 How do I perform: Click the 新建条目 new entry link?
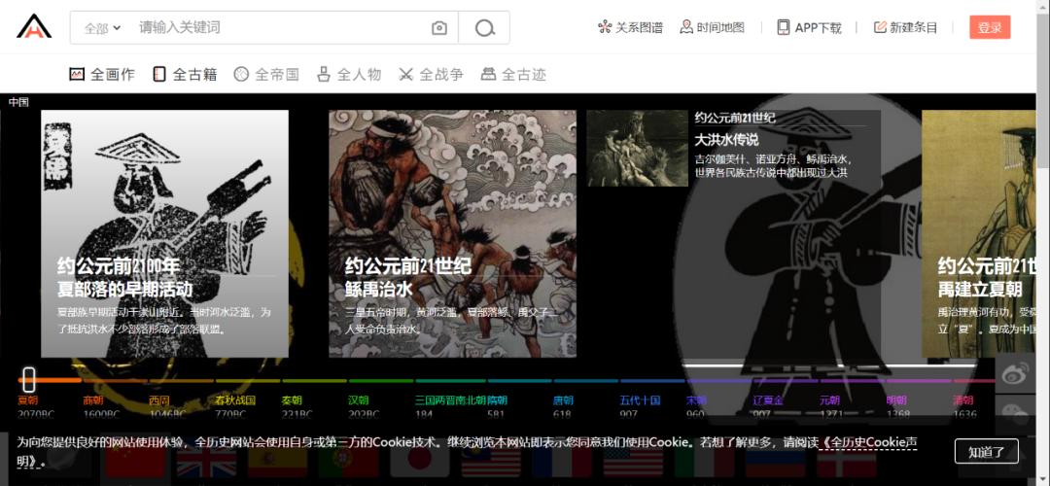(x=906, y=27)
